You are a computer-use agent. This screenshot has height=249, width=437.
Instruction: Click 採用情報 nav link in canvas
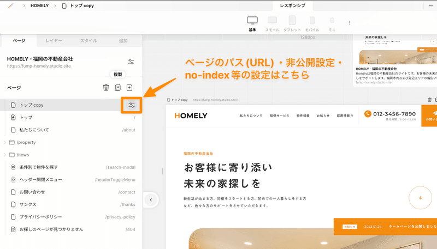[345, 116]
